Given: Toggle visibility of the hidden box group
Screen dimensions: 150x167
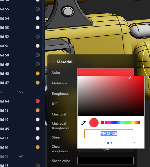Looking at the screenshot, I should click(x=21, y=92).
